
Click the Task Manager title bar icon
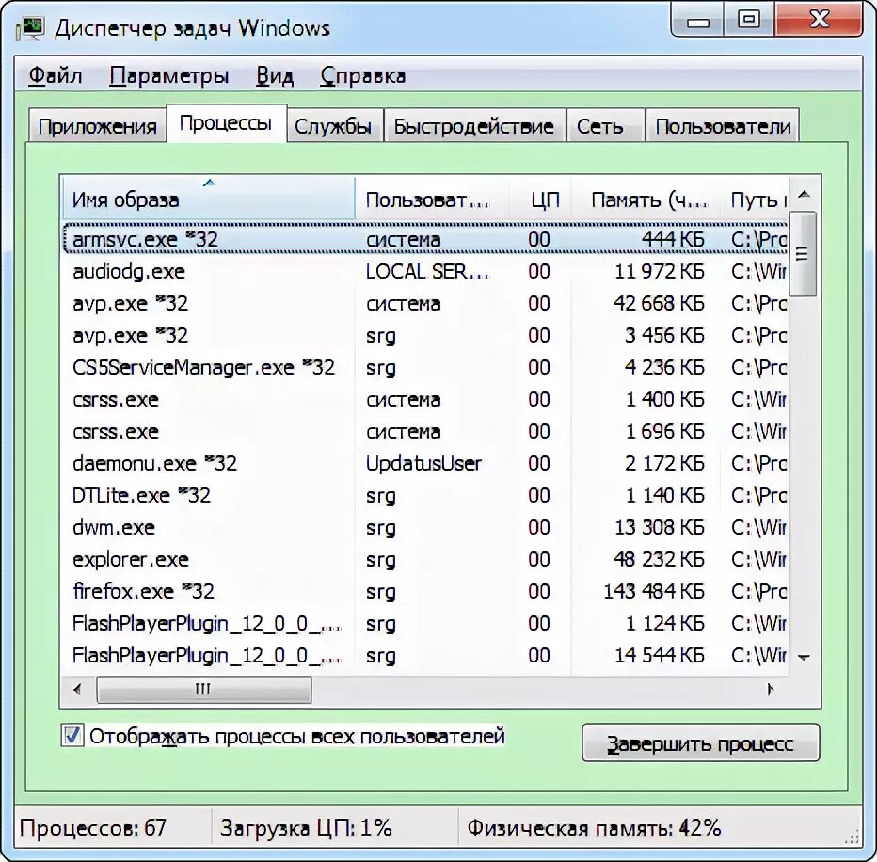point(30,28)
